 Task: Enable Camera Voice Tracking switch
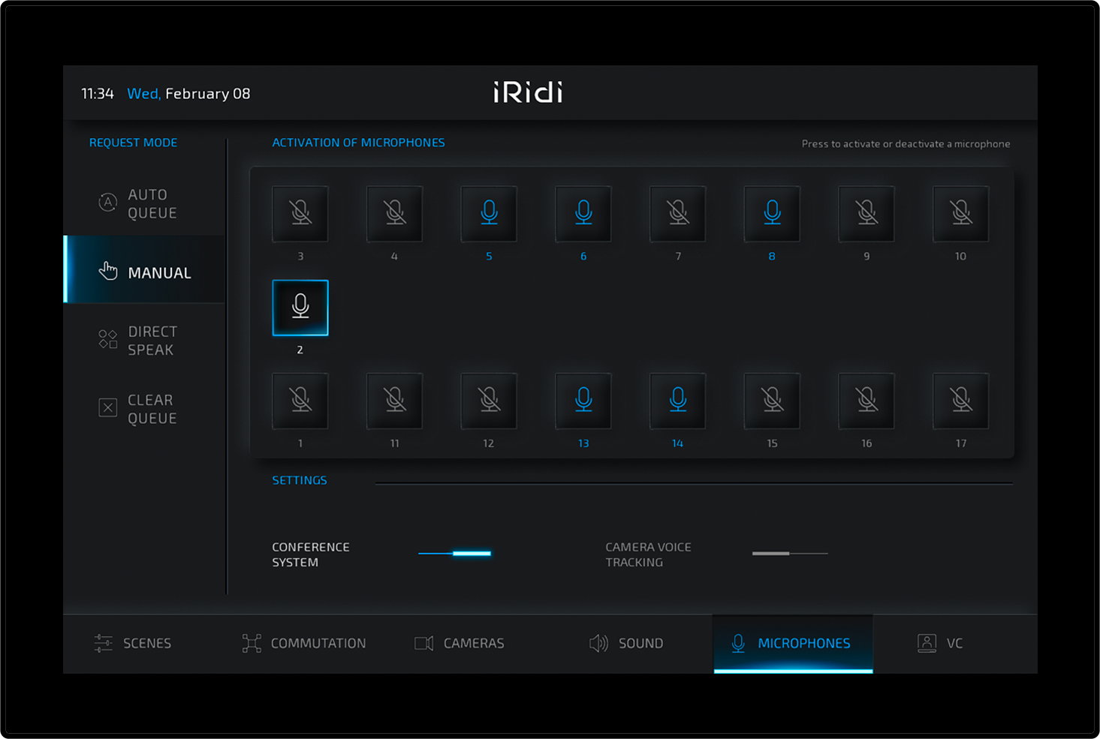789,554
